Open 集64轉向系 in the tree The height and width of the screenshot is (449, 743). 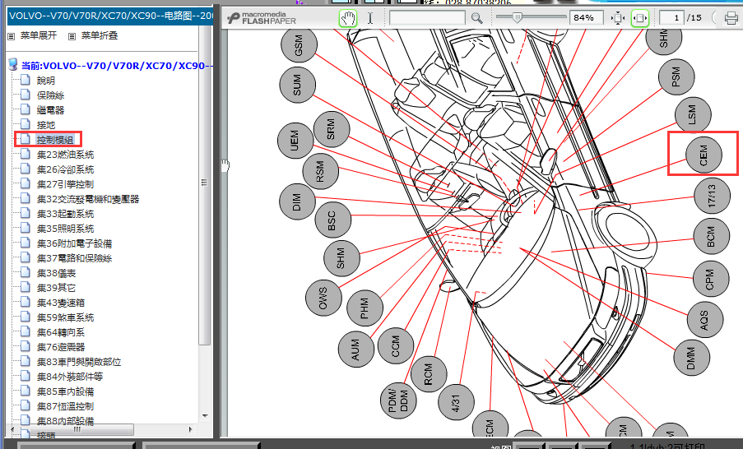[x=61, y=332]
